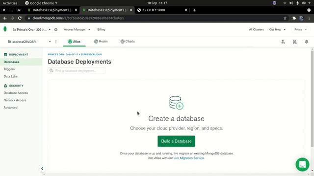Click the MongoDB leaf logo
The width and height of the screenshot is (314, 176).
(5, 29)
